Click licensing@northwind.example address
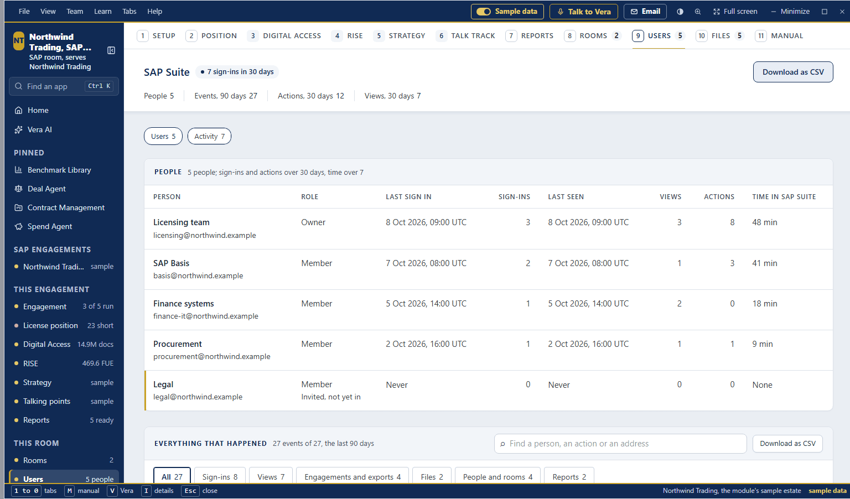The image size is (850, 499). pyautogui.click(x=205, y=235)
